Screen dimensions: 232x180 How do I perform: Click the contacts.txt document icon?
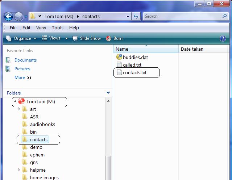coord(119,72)
